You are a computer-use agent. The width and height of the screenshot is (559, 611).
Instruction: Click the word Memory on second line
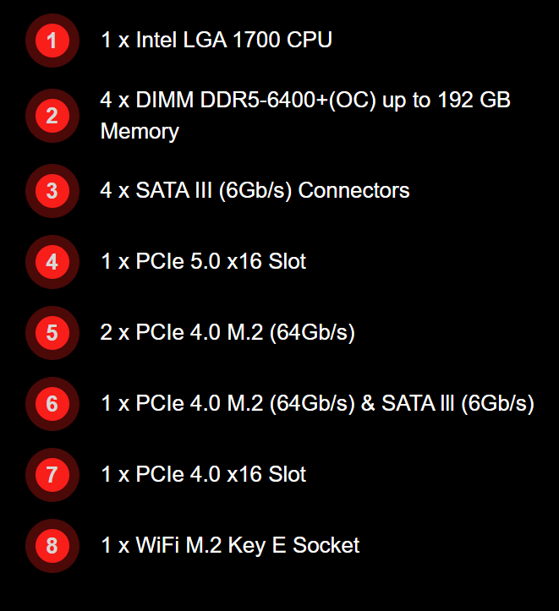pos(140,131)
